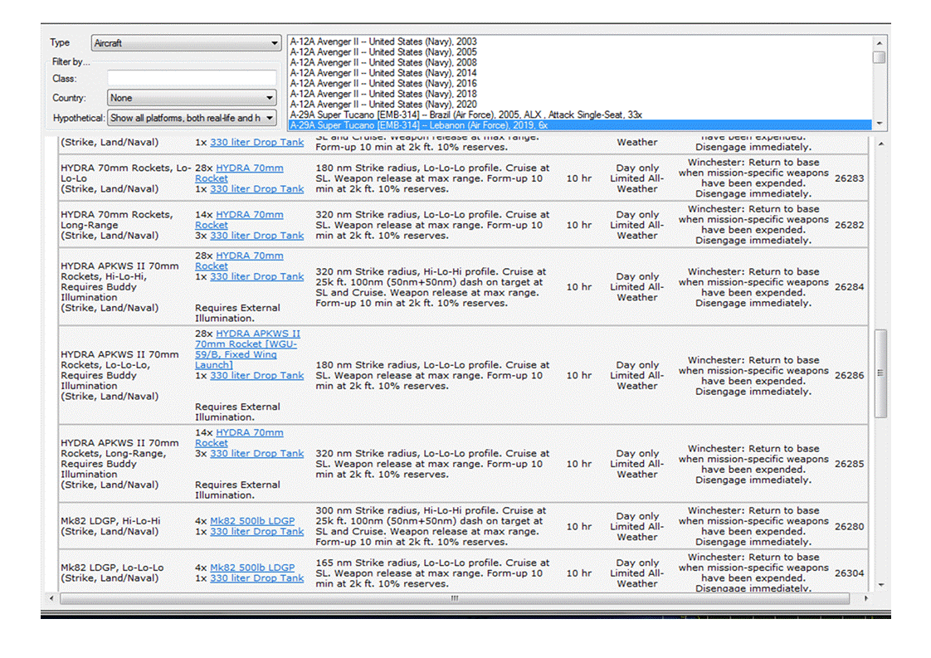Click loadout ID 26282
The width and height of the screenshot is (931, 658).
pos(849,225)
